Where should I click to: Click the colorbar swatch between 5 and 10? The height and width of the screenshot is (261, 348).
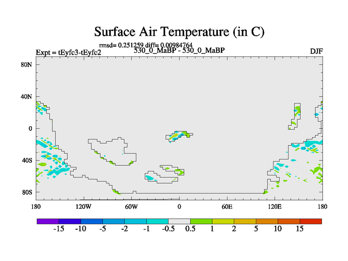click(267, 221)
